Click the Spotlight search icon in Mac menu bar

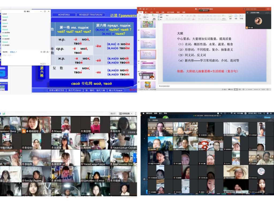(264, 113)
